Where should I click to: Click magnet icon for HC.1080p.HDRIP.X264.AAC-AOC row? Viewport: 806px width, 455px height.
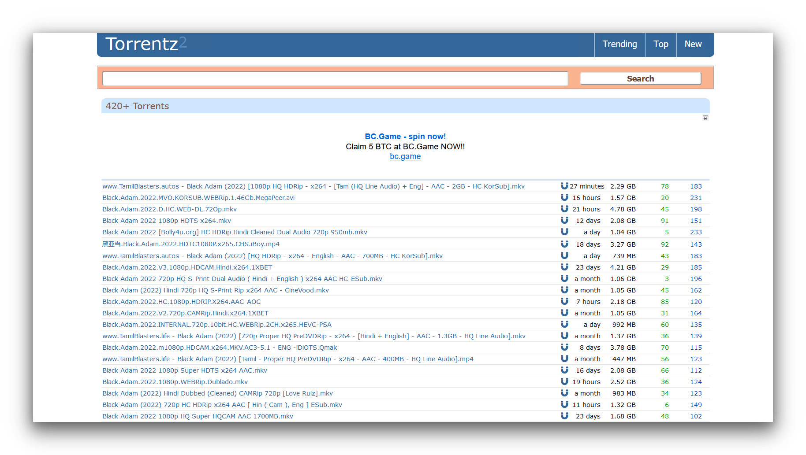(564, 301)
